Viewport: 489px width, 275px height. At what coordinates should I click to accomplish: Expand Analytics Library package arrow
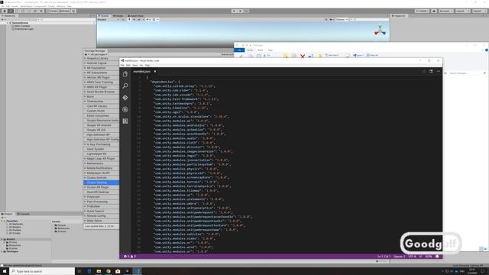coord(85,58)
